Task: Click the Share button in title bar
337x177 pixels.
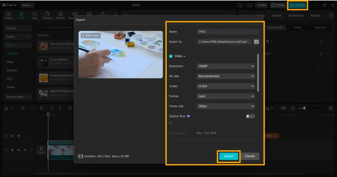Action: (278, 5)
